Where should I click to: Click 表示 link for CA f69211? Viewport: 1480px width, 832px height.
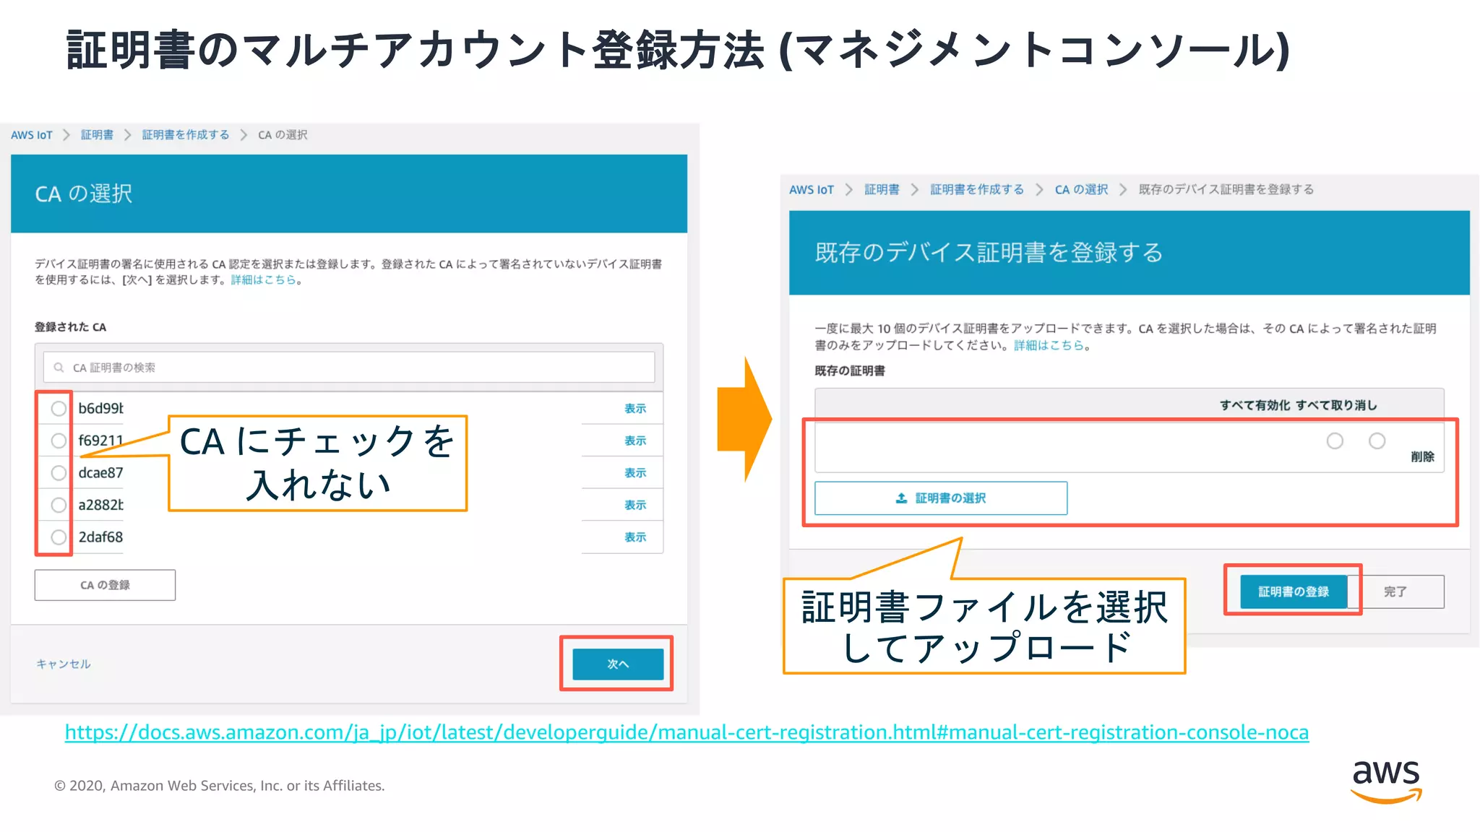pos(635,441)
